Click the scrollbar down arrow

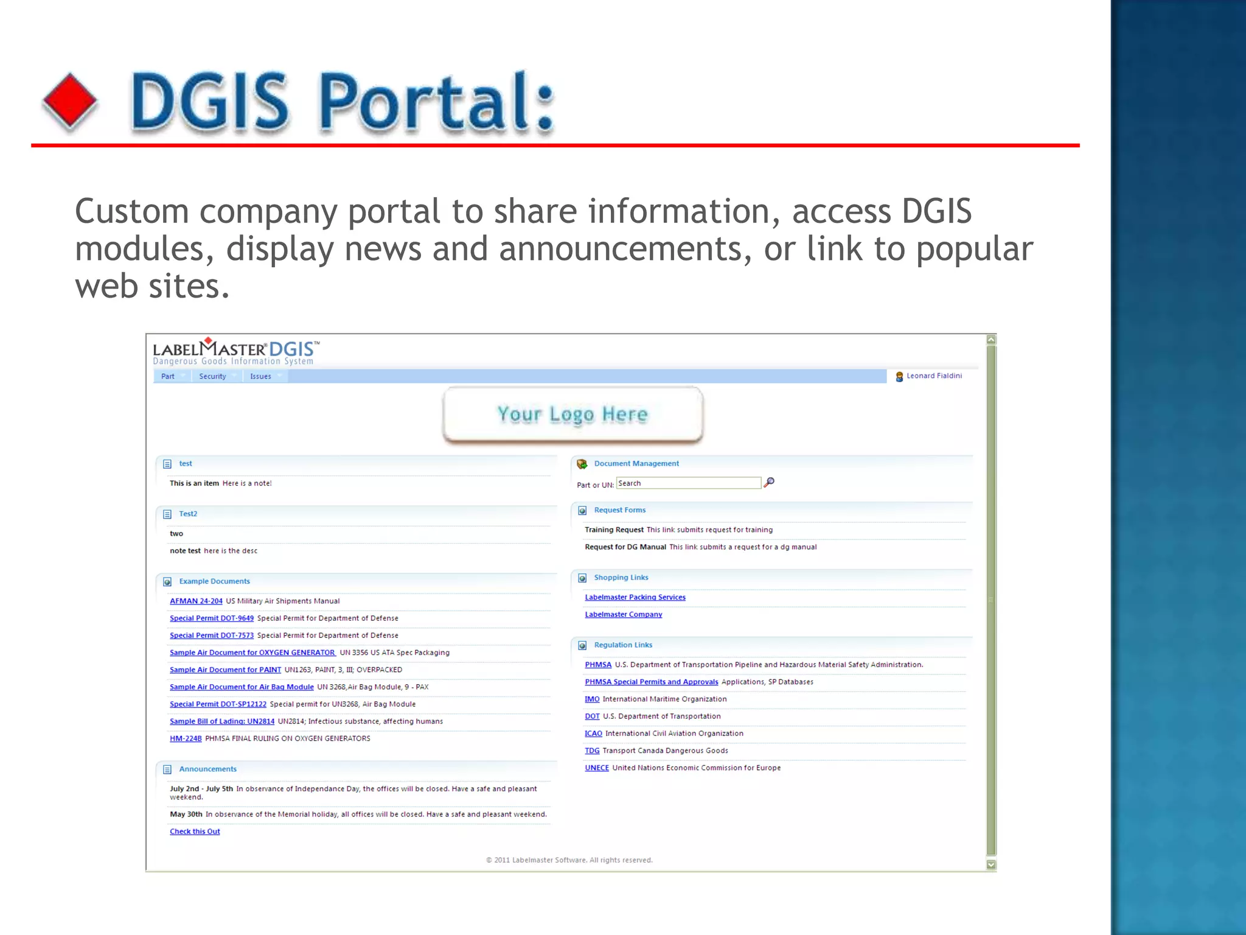pos(991,864)
